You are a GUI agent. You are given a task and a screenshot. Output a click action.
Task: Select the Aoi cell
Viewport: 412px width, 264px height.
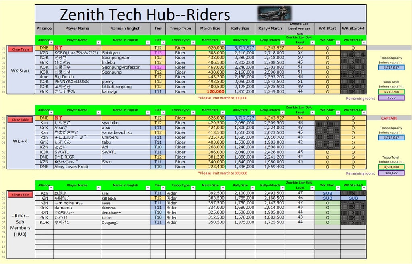coord(126,147)
